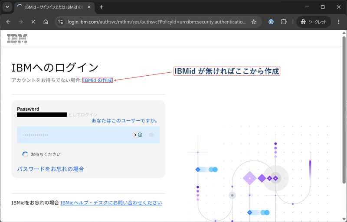Go forward to the next page

click(x=20, y=22)
